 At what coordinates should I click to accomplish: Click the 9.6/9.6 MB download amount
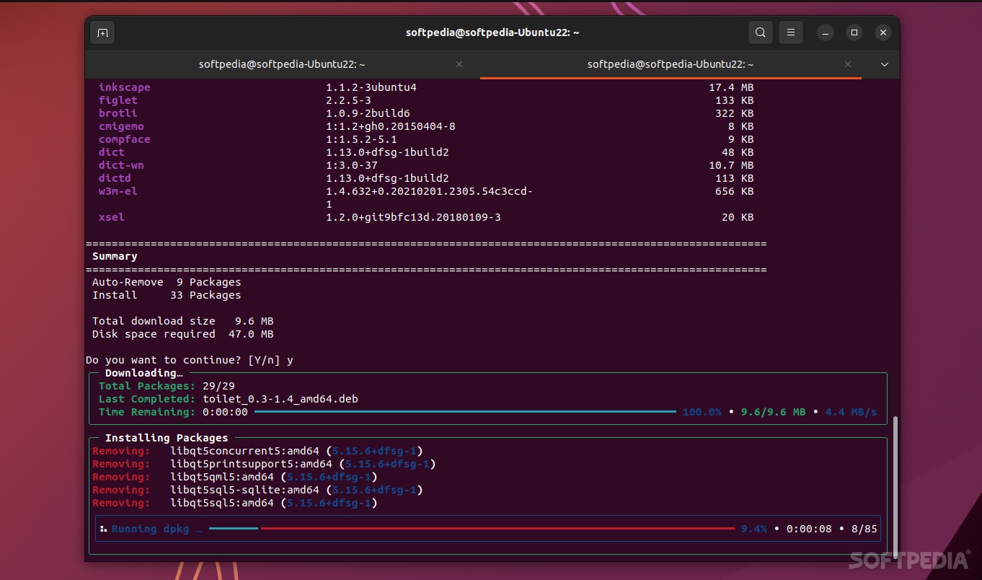click(774, 412)
